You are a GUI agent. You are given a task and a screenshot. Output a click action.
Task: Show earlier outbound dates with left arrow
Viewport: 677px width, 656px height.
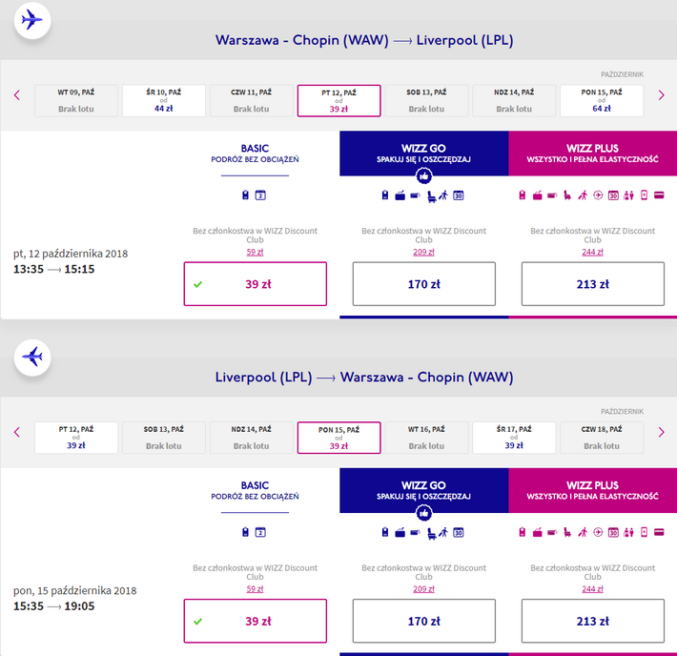[17, 95]
